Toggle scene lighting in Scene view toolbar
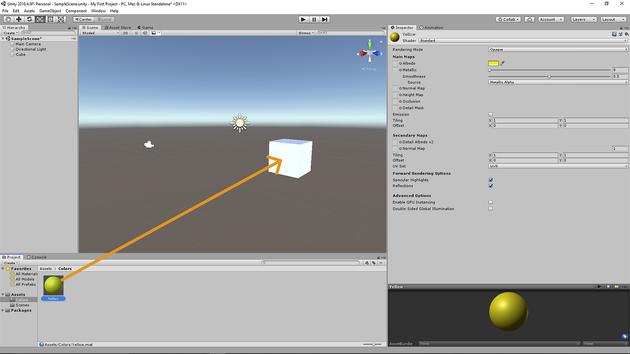This screenshot has height=354, width=630. point(136,32)
